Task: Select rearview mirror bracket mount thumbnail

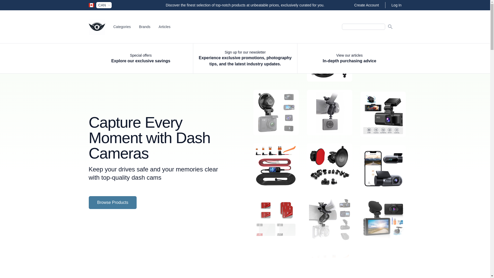Action: (x=330, y=220)
